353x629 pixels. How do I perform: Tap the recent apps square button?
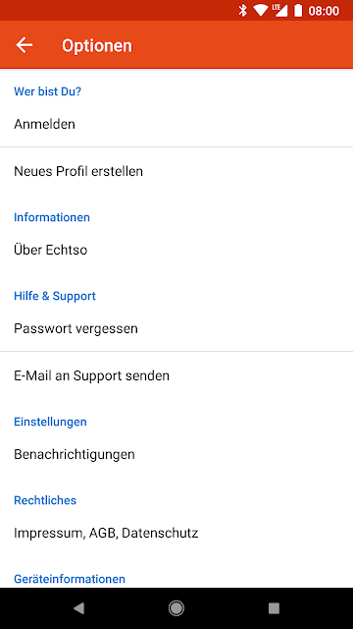tap(274, 608)
